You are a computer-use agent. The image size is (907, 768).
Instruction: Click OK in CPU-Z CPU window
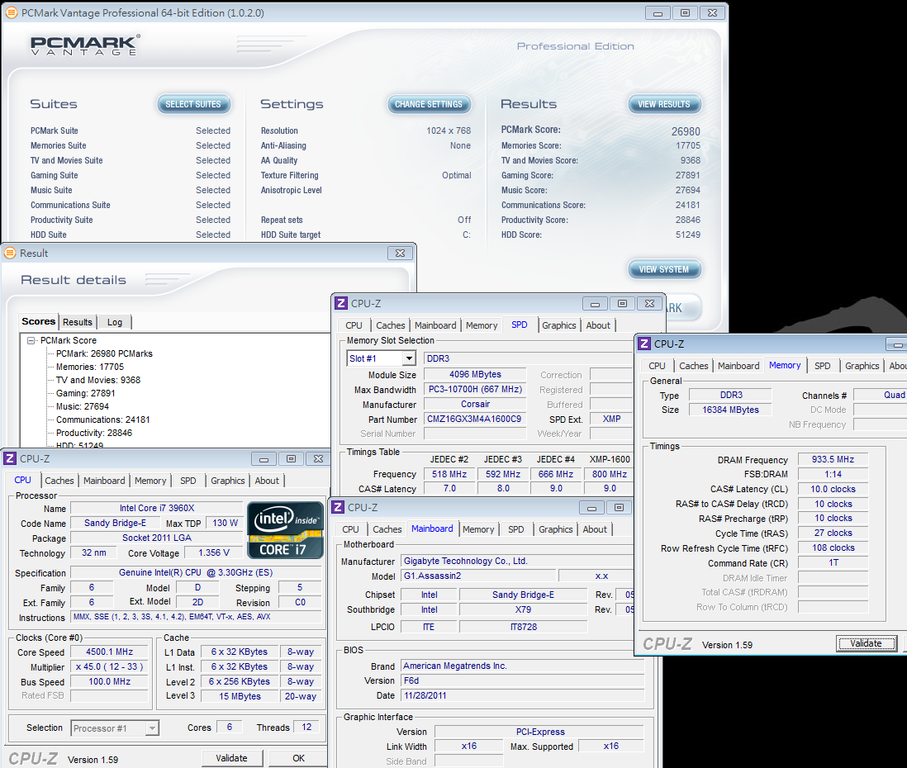tap(298, 758)
